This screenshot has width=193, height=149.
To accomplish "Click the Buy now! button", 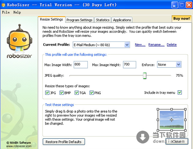I will point(181,19).
